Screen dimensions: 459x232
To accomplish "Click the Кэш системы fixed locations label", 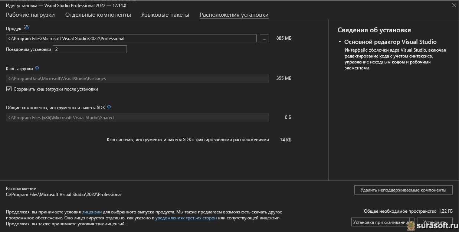I will pyautogui.click(x=188, y=140).
